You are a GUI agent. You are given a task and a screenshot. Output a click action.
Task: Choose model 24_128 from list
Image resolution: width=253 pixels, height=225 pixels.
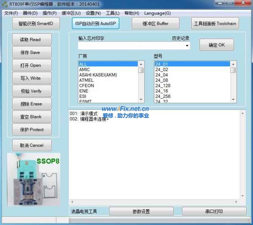(163, 85)
